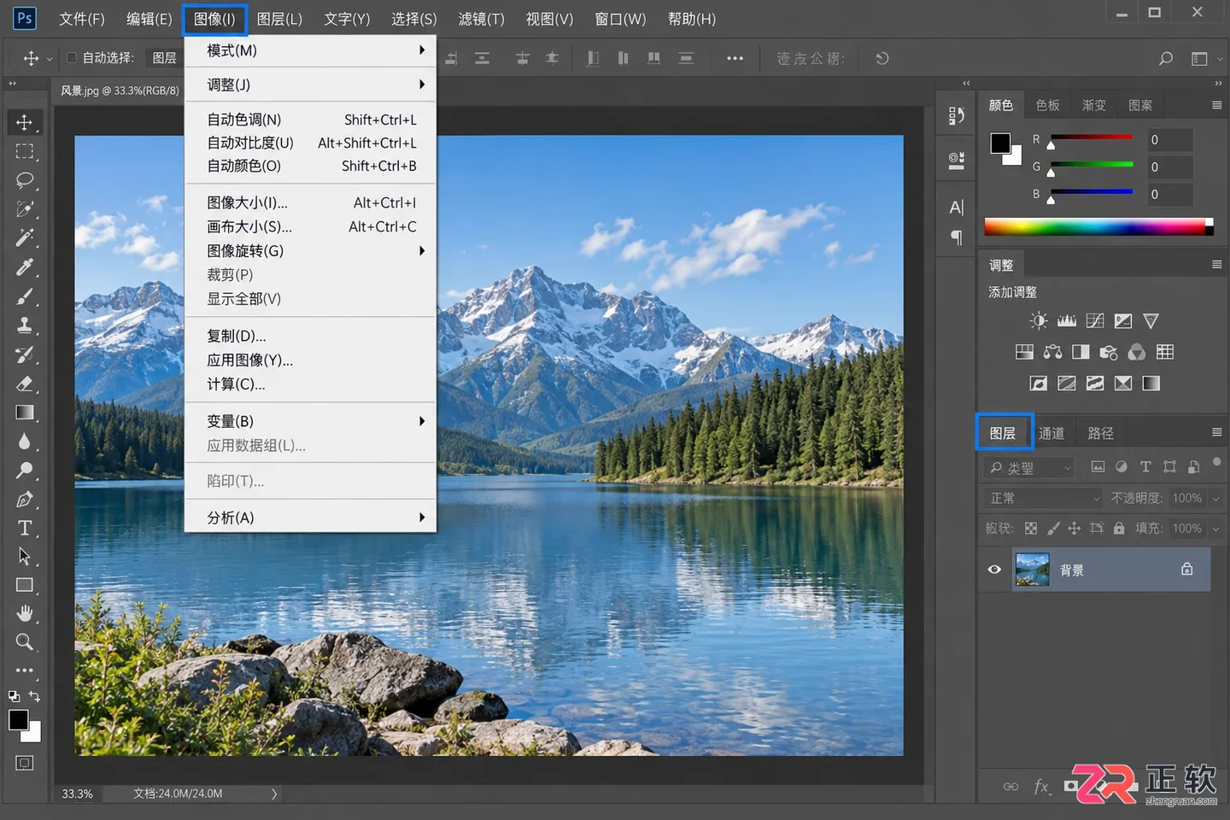This screenshot has width=1230, height=820.
Task: Add a Levels adjustment (histogram icon)
Action: coord(1067,321)
